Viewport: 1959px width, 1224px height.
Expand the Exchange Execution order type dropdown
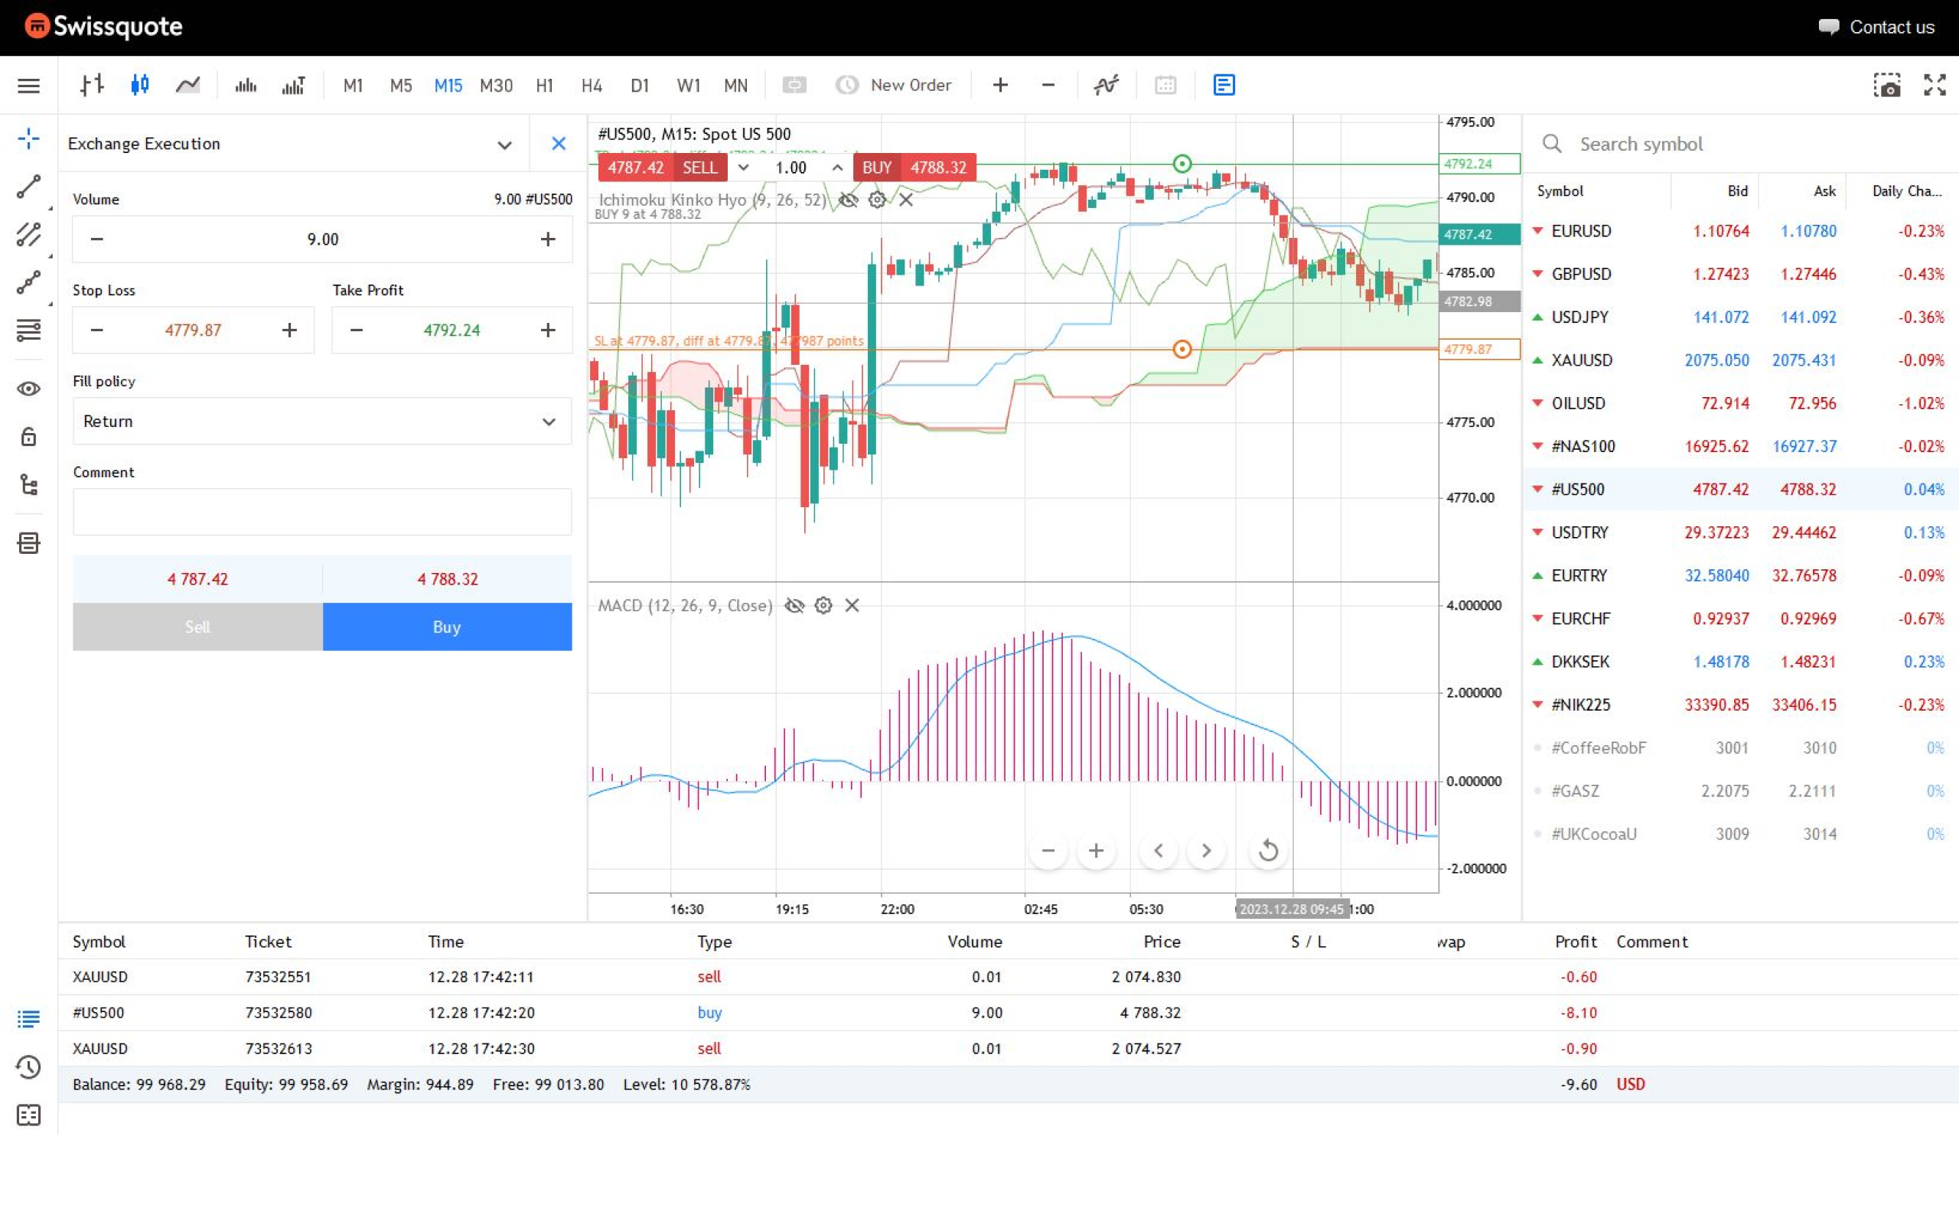coord(504,143)
